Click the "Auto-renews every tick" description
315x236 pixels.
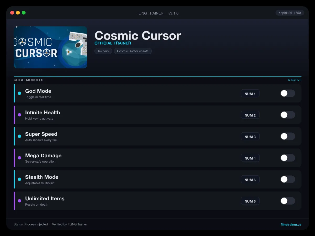(41, 140)
